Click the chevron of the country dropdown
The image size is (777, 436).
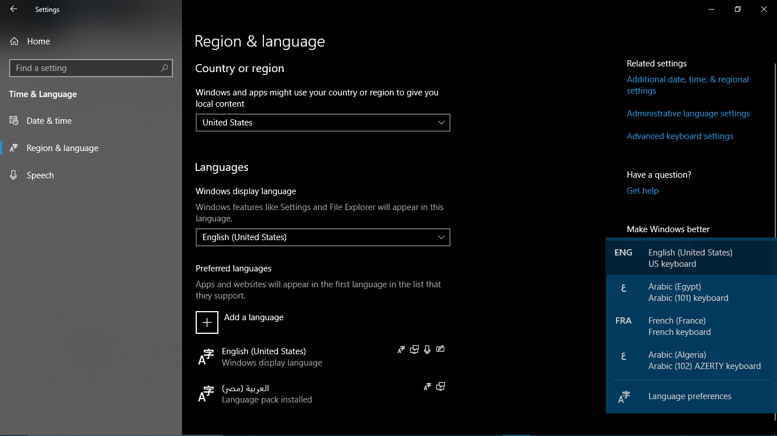[x=441, y=123]
